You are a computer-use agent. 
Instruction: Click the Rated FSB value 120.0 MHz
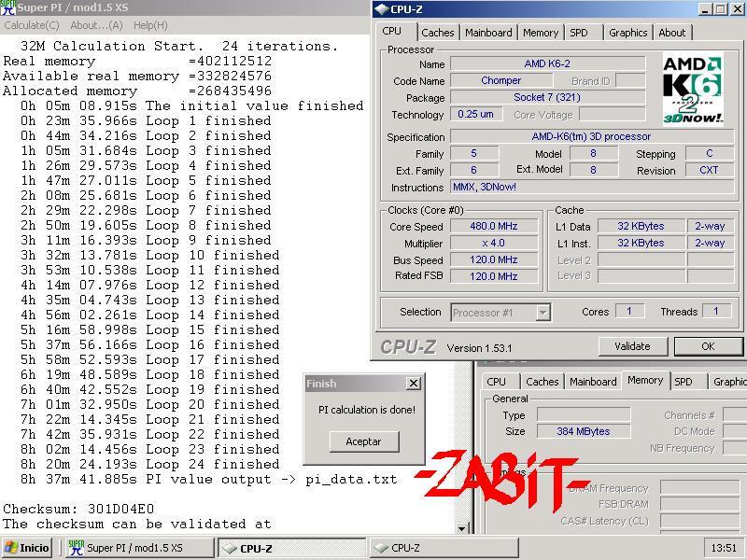click(x=494, y=276)
